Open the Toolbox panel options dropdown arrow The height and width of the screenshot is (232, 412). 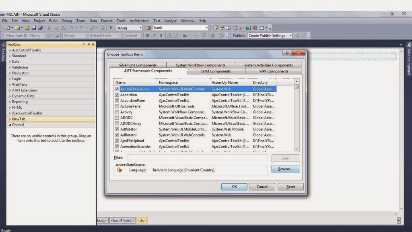click(x=84, y=44)
